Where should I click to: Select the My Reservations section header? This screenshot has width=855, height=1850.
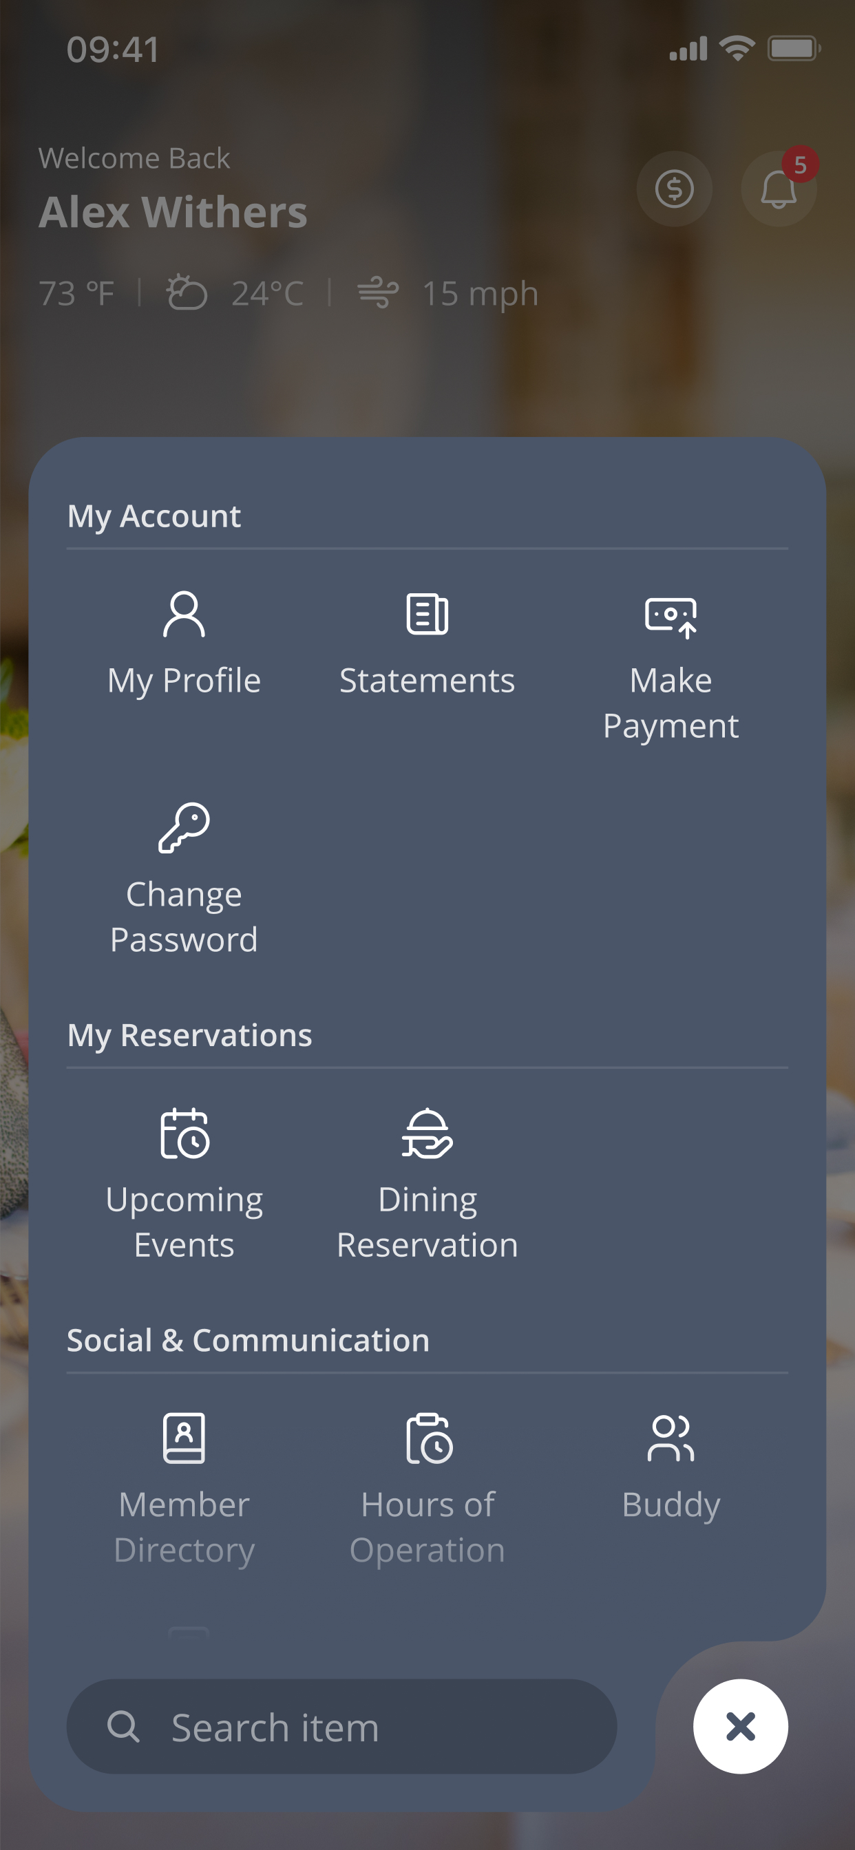pos(190,1036)
